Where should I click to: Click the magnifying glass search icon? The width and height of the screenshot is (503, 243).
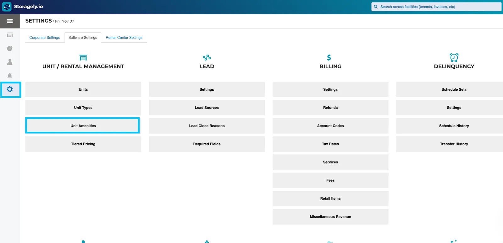(x=376, y=7)
